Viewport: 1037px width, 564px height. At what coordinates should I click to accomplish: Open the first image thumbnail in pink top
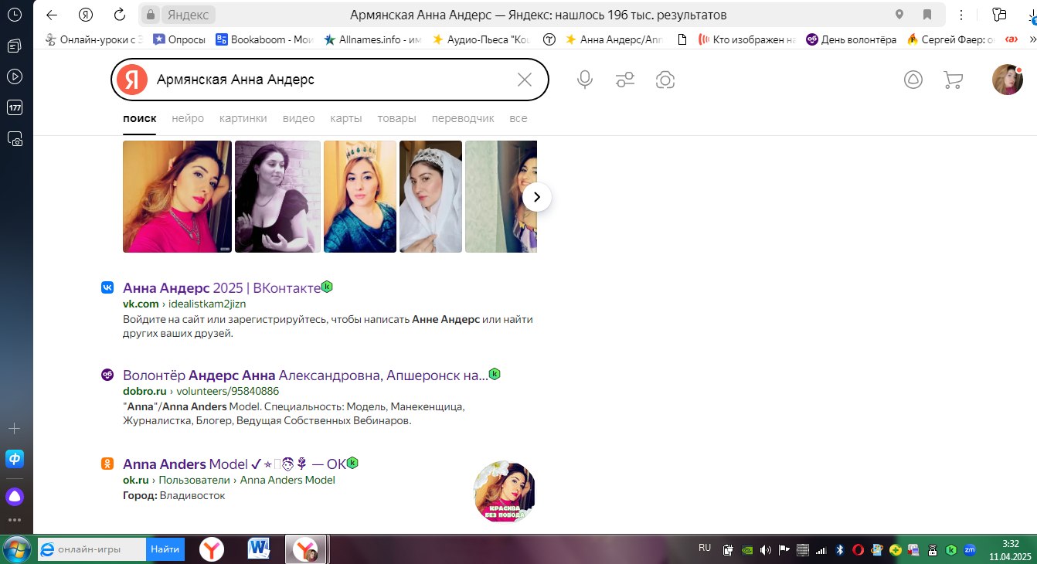(x=177, y=196)
